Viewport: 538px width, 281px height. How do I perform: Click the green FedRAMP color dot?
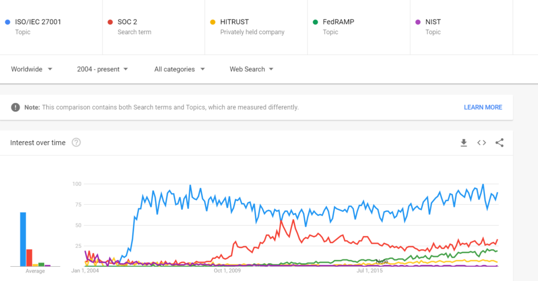315,22
